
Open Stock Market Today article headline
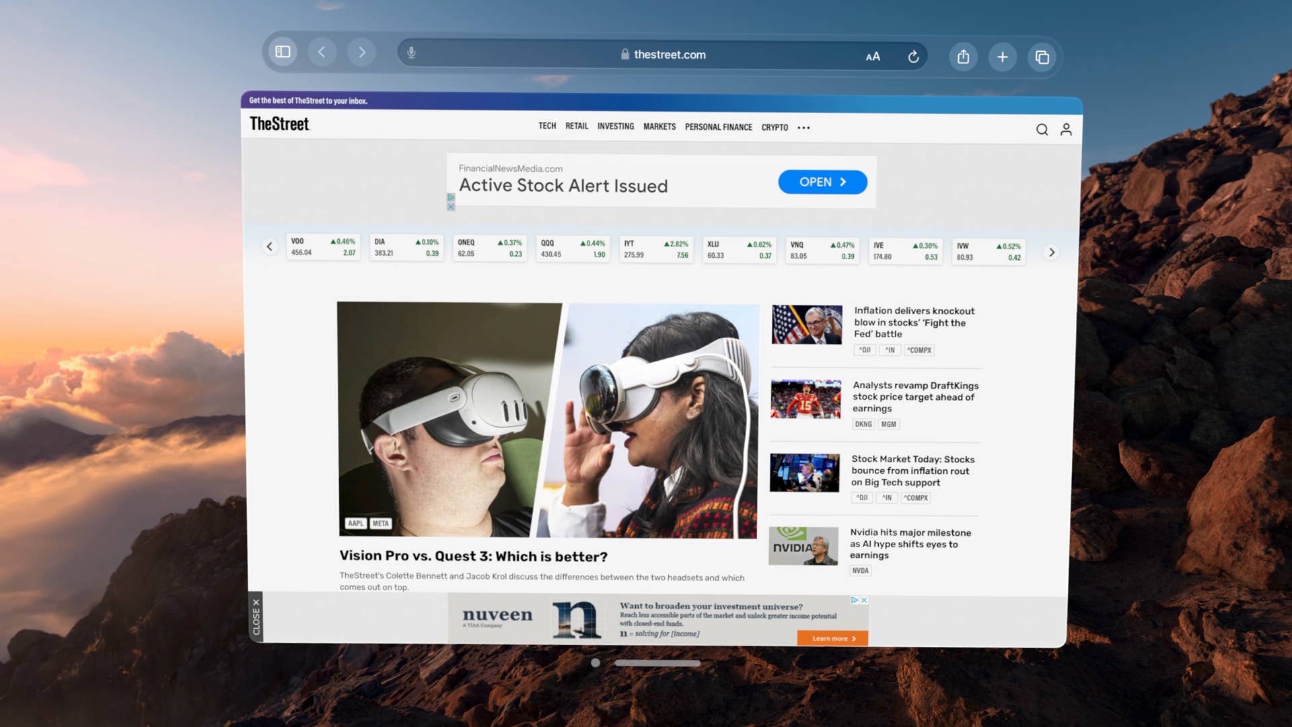[x=912, y=471]
